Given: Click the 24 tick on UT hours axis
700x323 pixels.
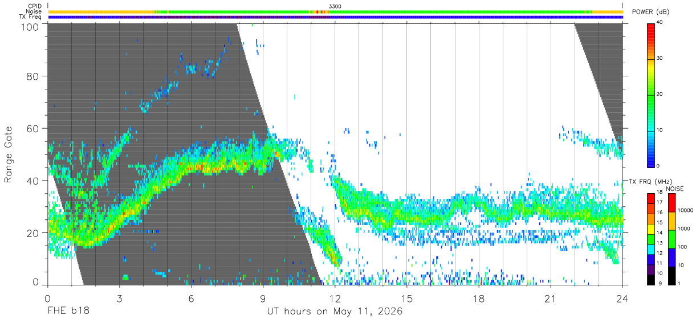Looking at the screenshot, I should 622,299.
